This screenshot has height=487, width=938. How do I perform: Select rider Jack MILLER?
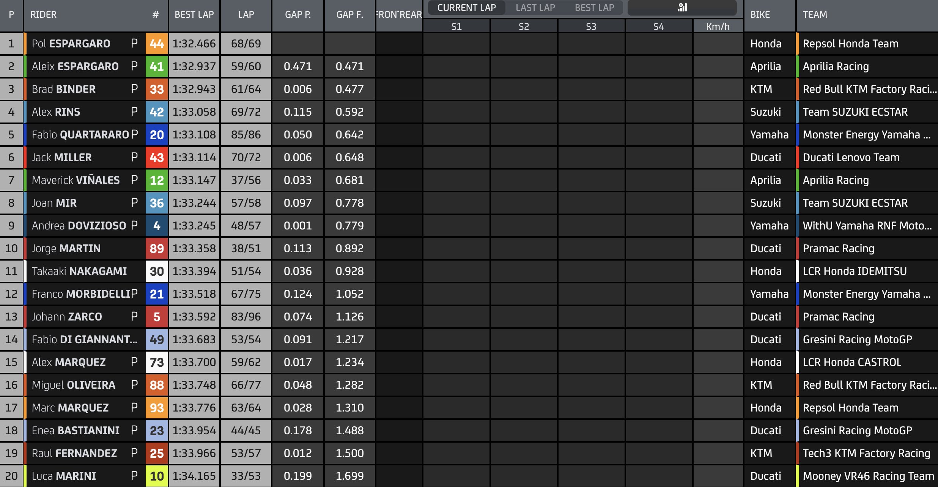[61, 157]
